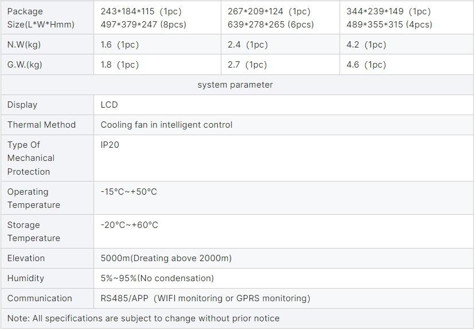Click the Elevation row label
Screen dimensions: 476x331
point(26,258)
